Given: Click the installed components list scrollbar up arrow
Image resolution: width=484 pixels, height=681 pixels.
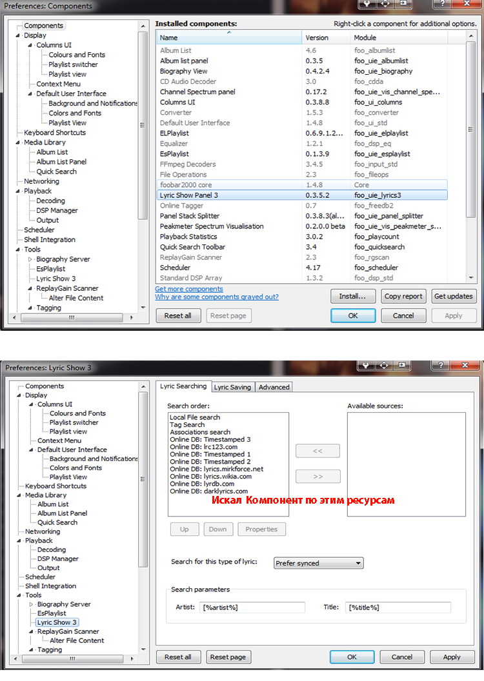Looking at the screenshot, I should (470, 35).
